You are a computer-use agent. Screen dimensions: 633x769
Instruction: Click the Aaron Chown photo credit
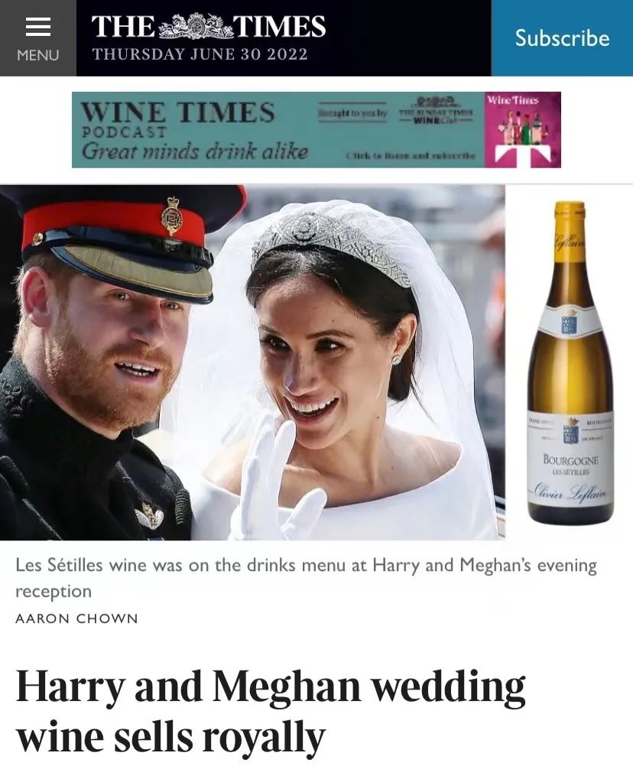(76, 618)
